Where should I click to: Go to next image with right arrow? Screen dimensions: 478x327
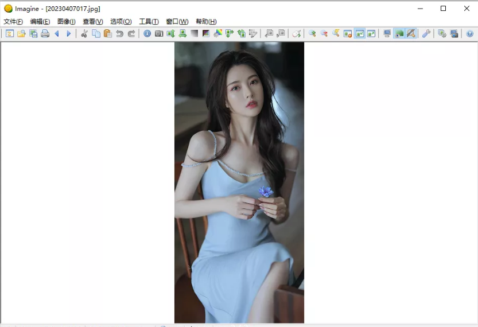68,34
